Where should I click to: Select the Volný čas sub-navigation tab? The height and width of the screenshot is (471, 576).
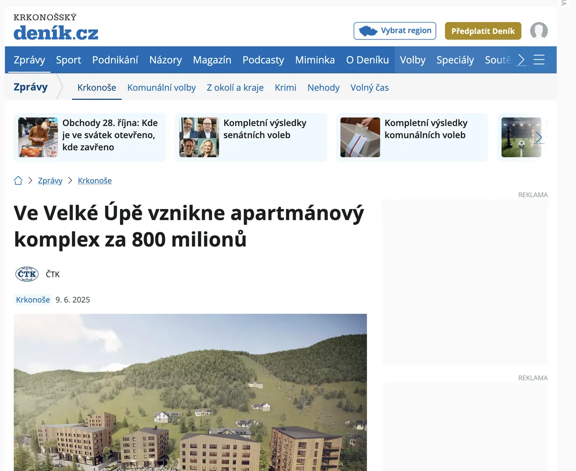[370, 87]
